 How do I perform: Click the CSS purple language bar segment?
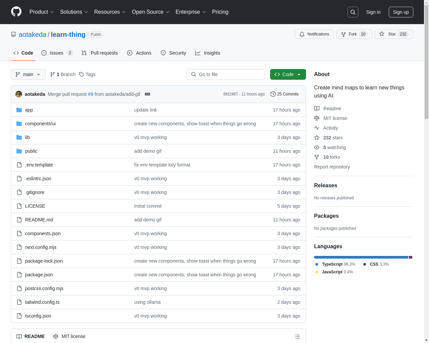pyautogui.click(x=411, y=257)
